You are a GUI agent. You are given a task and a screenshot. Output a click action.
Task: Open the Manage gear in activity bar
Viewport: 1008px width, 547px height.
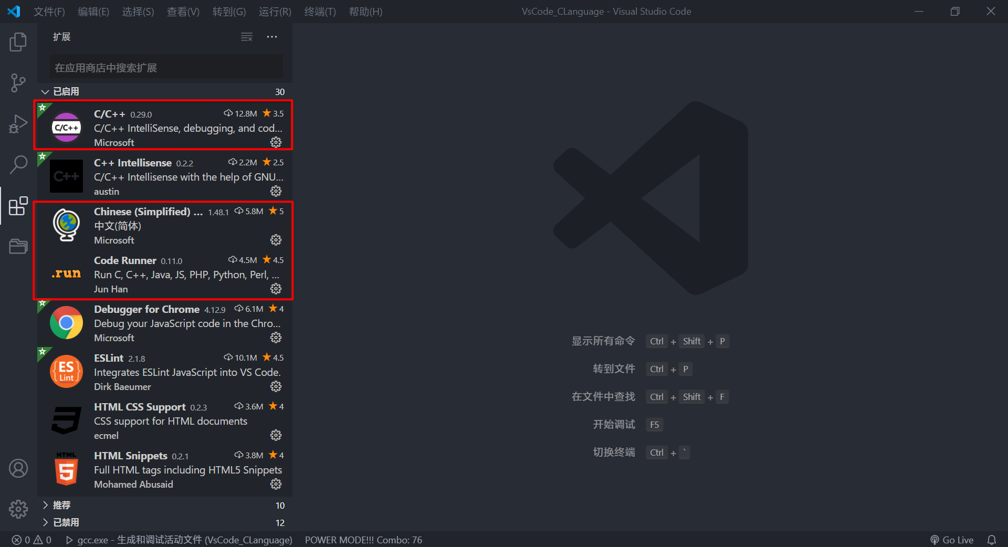18,509
